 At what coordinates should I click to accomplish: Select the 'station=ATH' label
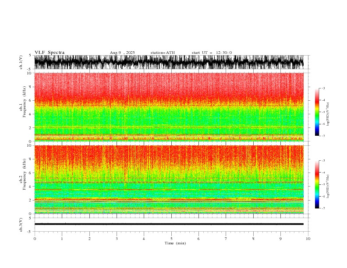tap(163, 53)
